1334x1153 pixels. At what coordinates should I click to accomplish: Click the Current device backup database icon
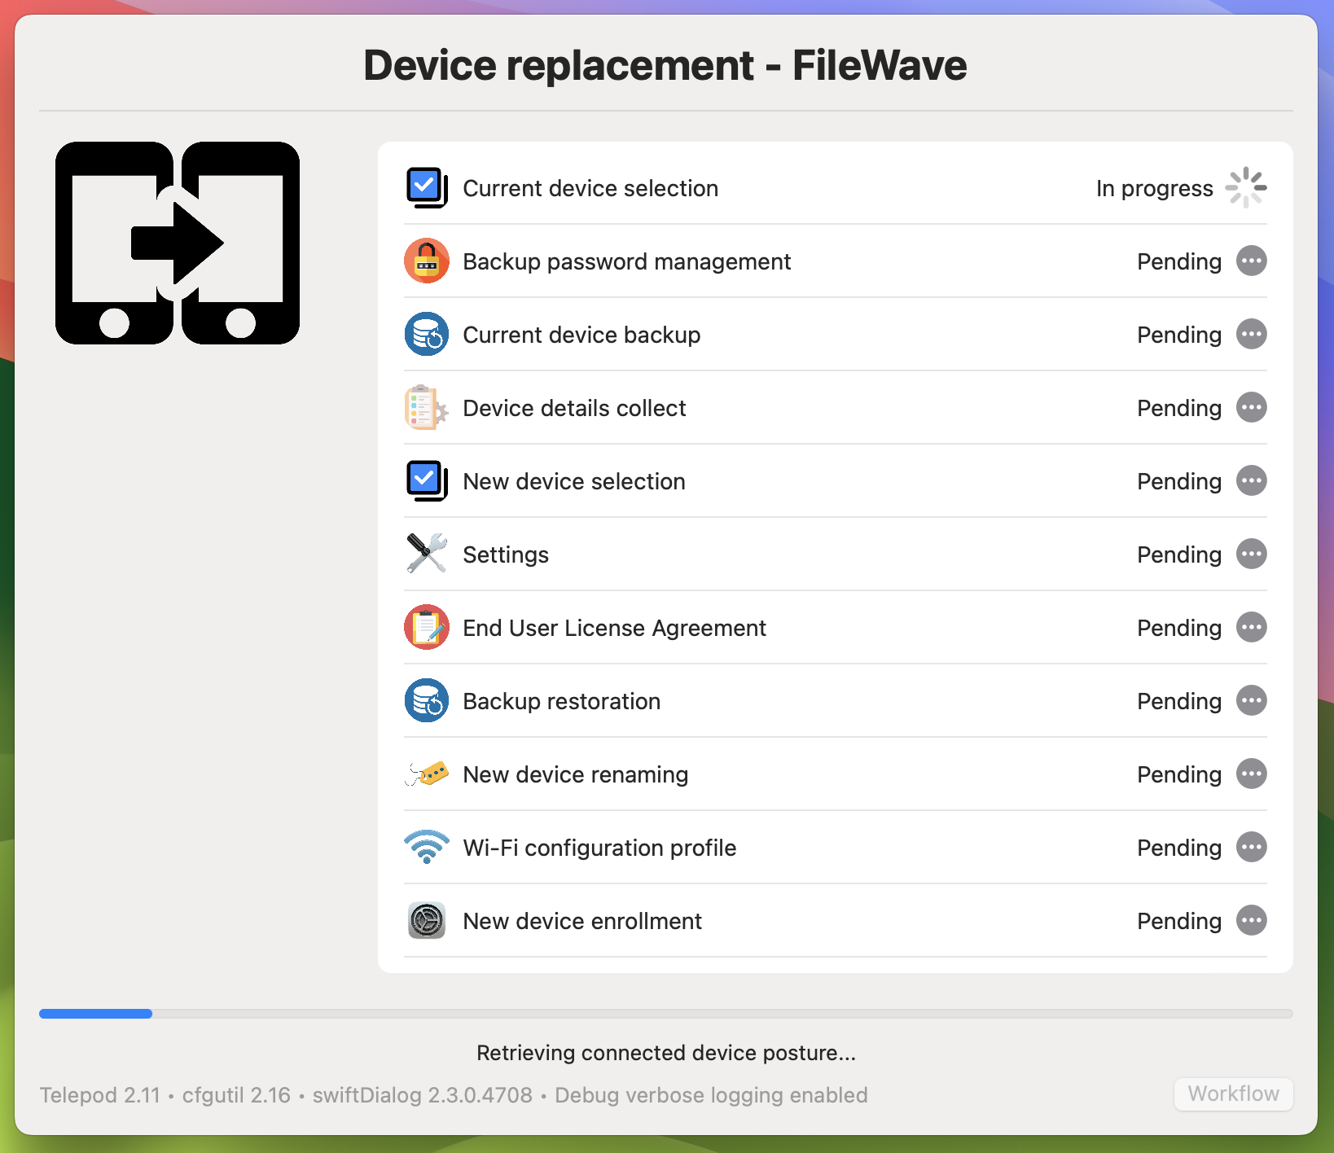point(427,334)
